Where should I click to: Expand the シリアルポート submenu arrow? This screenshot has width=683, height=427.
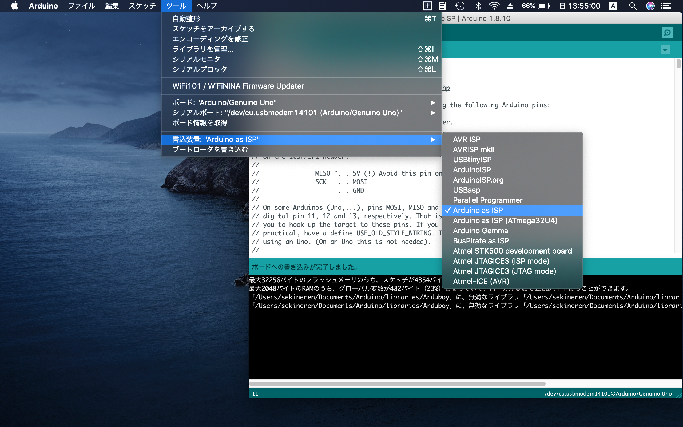coord(432,113)
